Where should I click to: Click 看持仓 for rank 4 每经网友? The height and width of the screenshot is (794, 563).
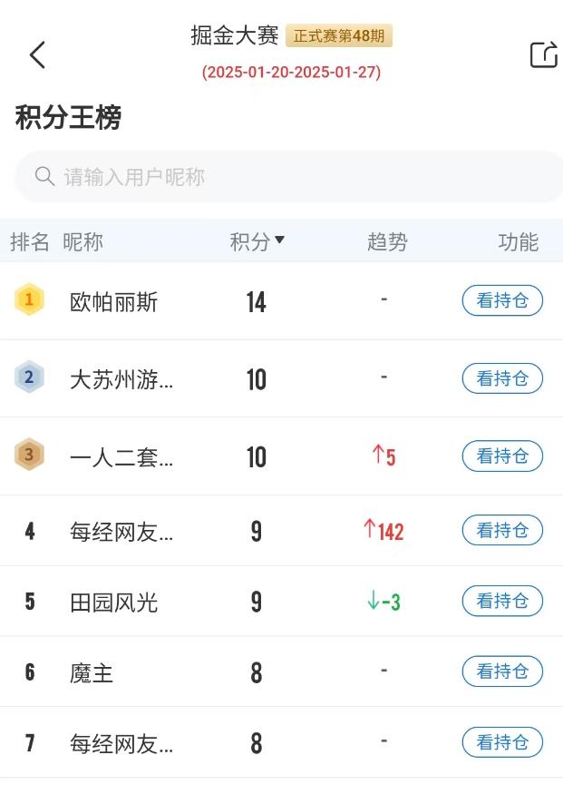click(x=502, y=531)
